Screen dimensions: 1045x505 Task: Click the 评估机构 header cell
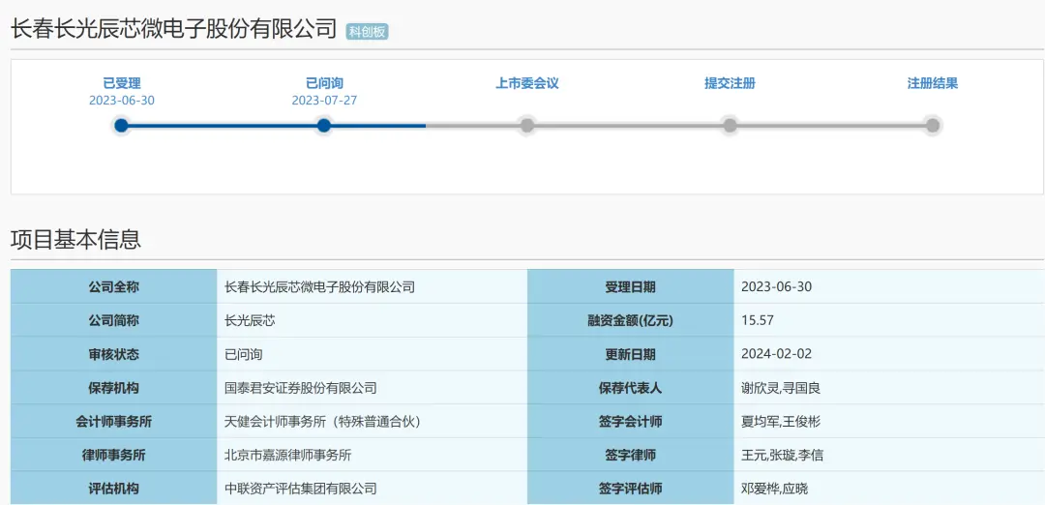click(114, 489)
